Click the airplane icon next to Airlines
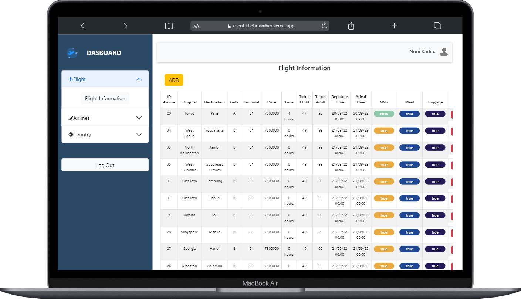Screen dimensions: 521x299 tap(70, 118)
